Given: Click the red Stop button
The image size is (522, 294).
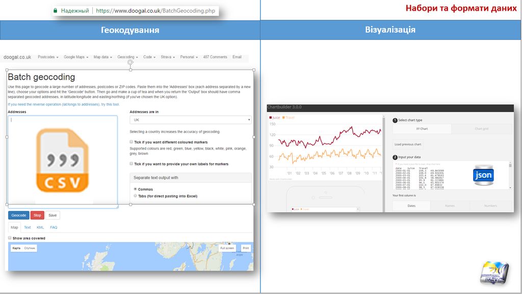Looking at the screenshot, I should pyautogui.click(x=37, y=215).
